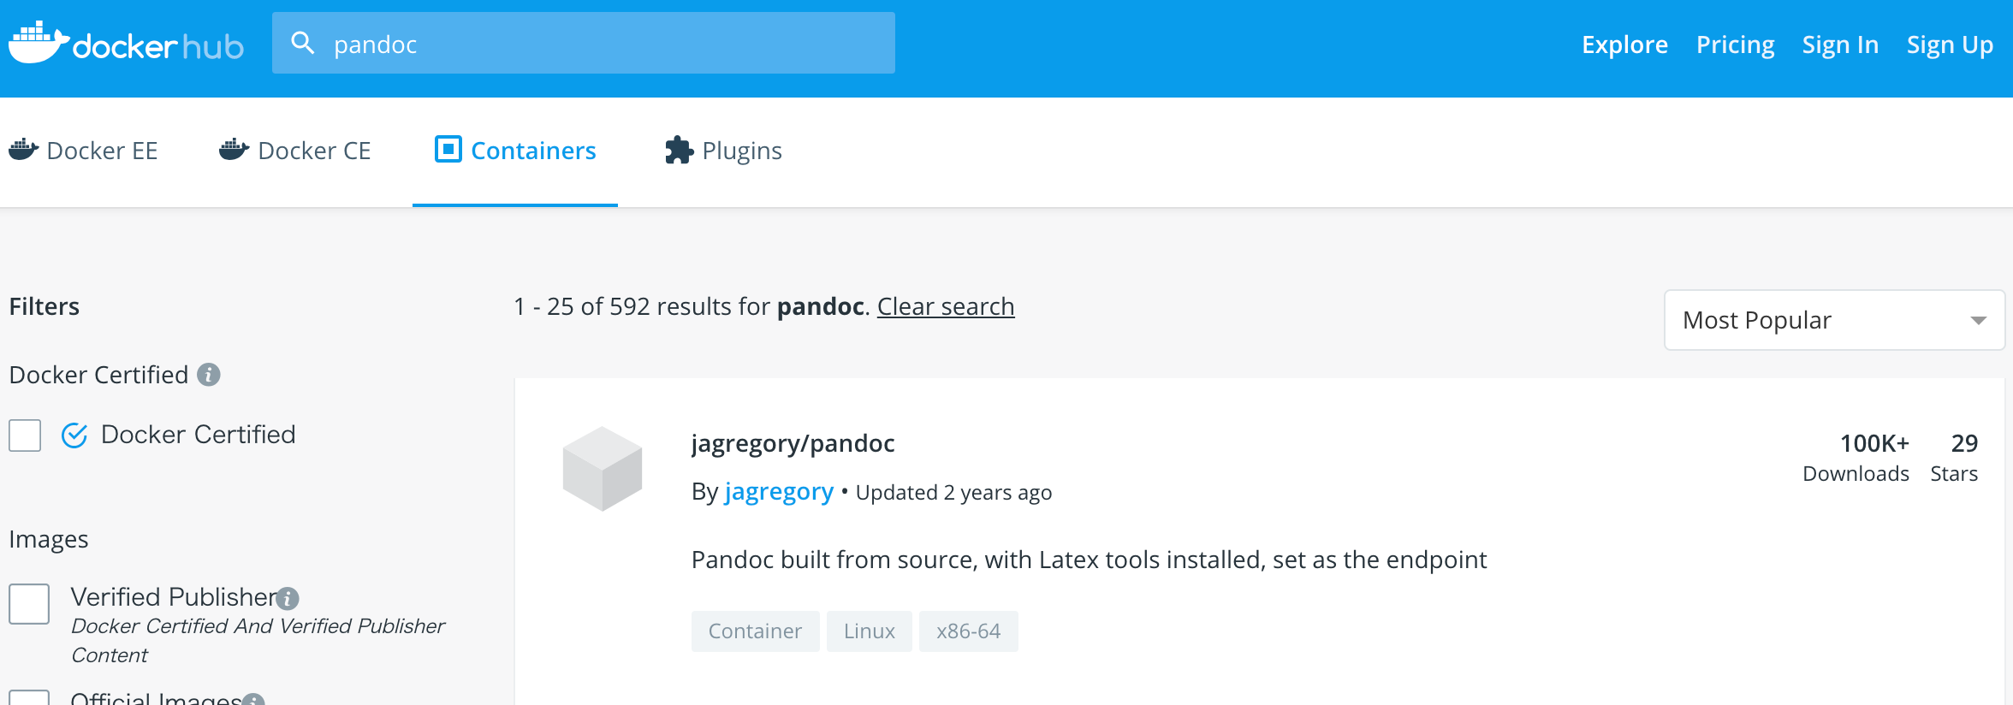Open the Docker Certified info icon
Screen dimensions: 2013x705
(209, 375)
